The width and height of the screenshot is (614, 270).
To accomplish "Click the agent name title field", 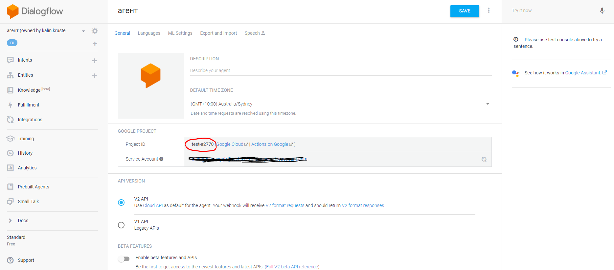I will coord(127,10).
